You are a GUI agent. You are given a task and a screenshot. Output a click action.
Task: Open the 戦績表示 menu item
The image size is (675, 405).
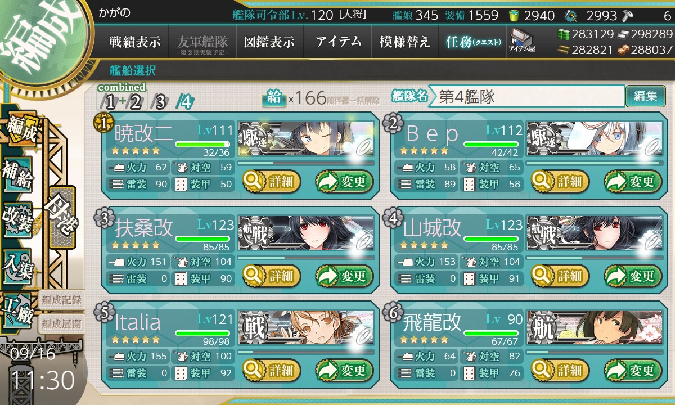pos(135,42)
